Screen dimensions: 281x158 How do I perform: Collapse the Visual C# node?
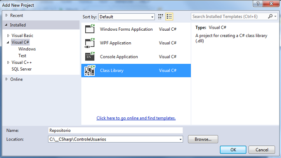tap(8, 42)
